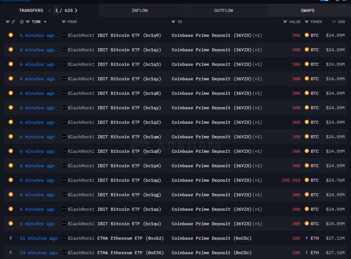The width and height of the screenshot is (351, 259).
Task: Click the 1 / 625 page indicator
Action: click(61, 10)
